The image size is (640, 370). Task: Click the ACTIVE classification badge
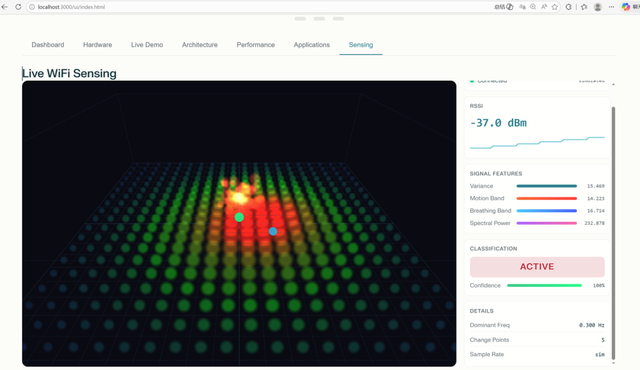click(537, 267)
